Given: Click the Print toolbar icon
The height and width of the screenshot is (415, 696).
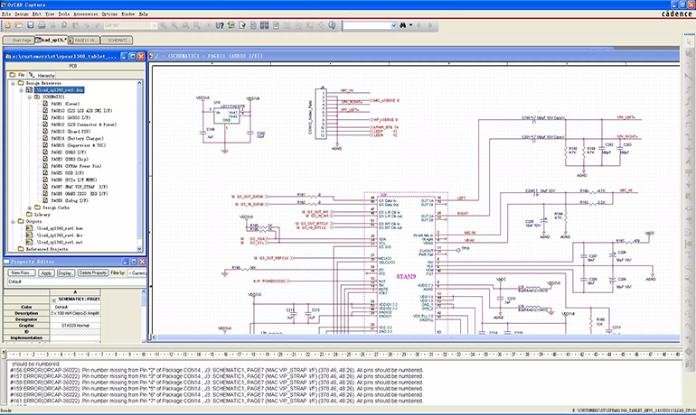Looking at the screenshot, I should coord(42,25).
